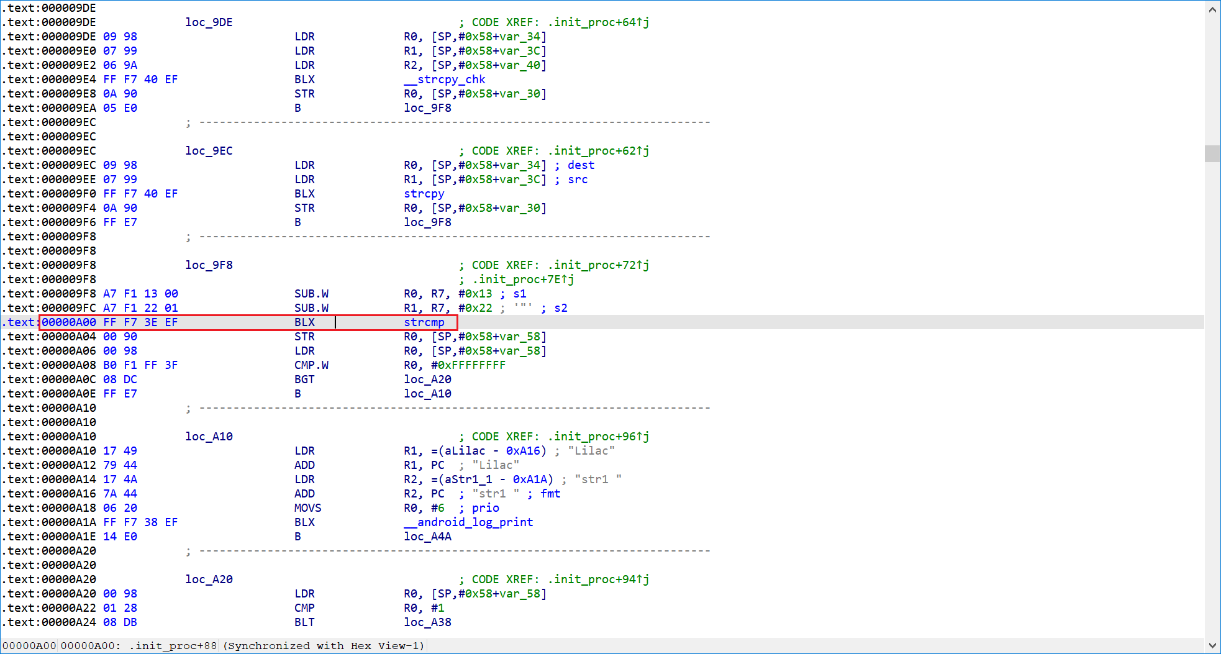Click loc_A38 target in BLT instruction
This screenshot has height=654, width=1221.
tap(427, 622)
